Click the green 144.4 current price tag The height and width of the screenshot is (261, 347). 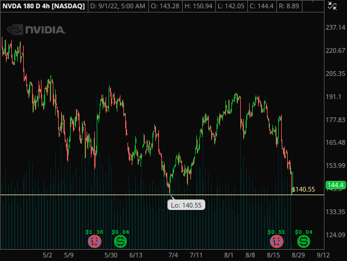pyautogui.click(x=336, y=185)
